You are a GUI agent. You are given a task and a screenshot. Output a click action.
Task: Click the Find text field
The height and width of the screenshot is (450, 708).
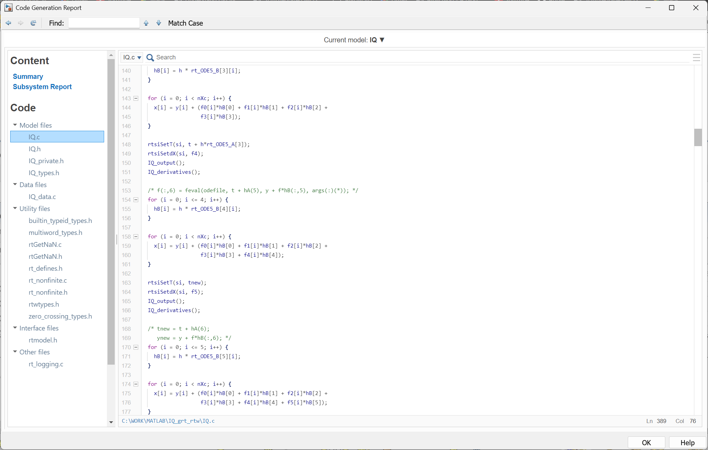pos(104,23)
